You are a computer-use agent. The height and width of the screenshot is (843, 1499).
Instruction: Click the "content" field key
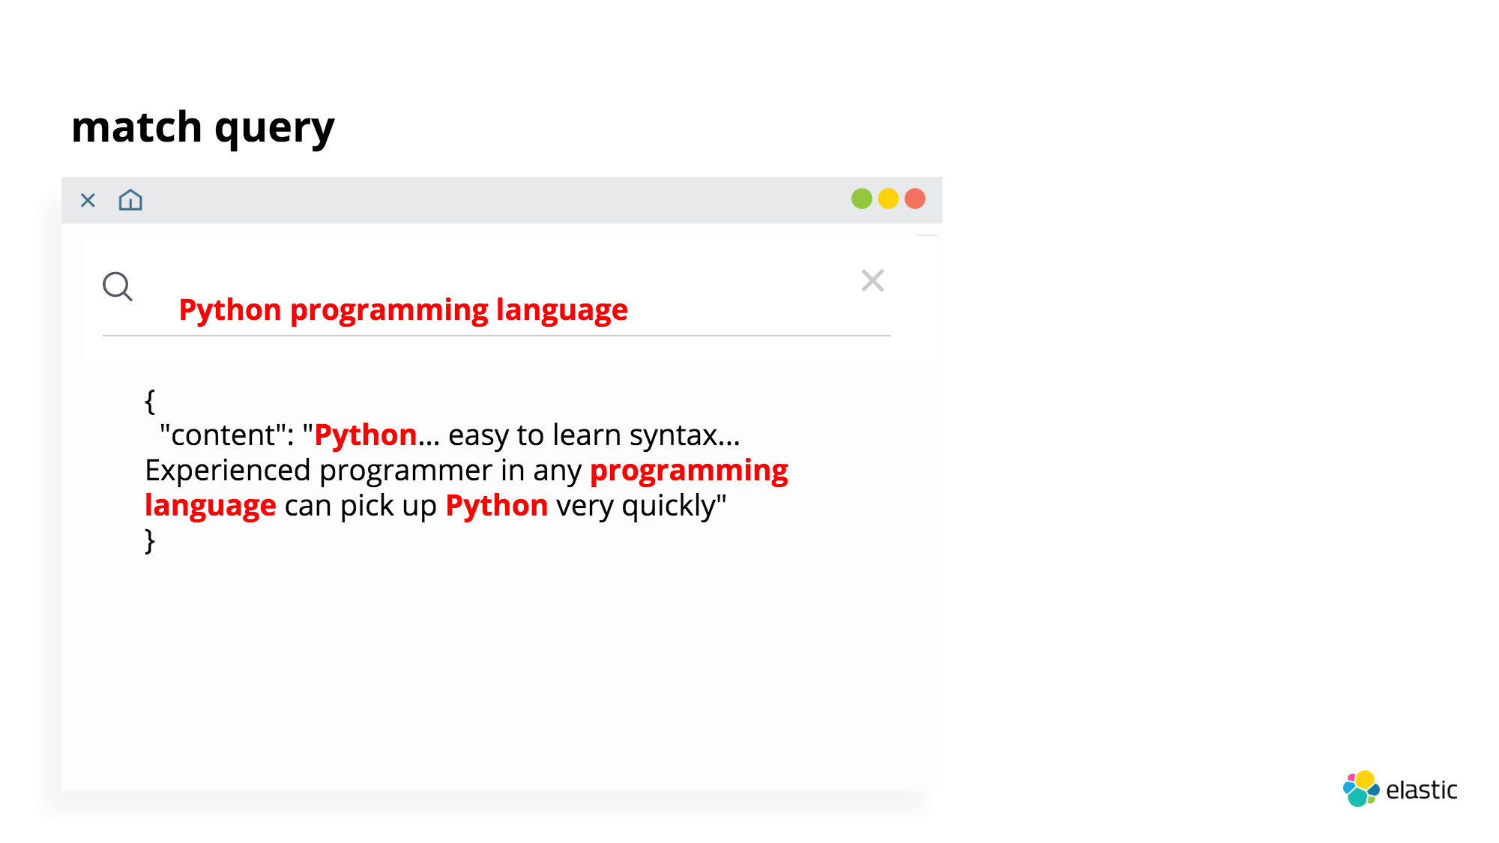click(x=222, y=435)
